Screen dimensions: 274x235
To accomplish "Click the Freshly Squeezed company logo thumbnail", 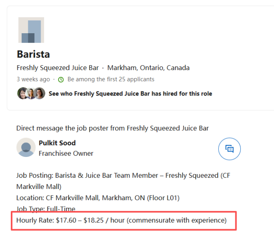I will (x=31, y=30).
